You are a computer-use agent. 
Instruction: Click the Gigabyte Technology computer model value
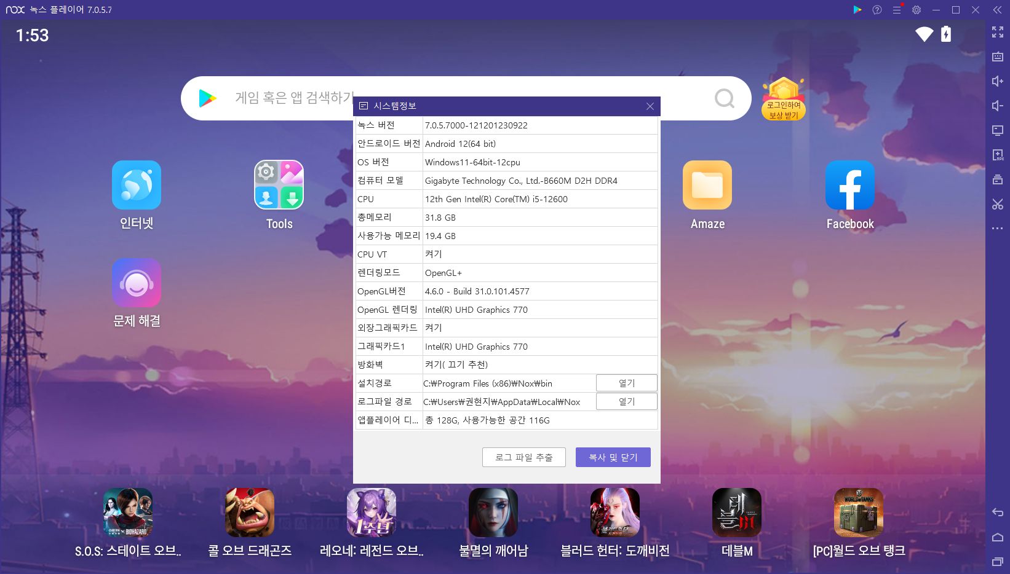(x=521, y=181)
